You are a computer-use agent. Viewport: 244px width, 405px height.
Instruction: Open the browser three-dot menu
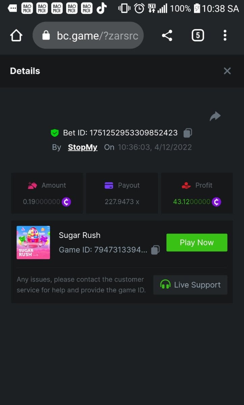[x=225, y=35]
